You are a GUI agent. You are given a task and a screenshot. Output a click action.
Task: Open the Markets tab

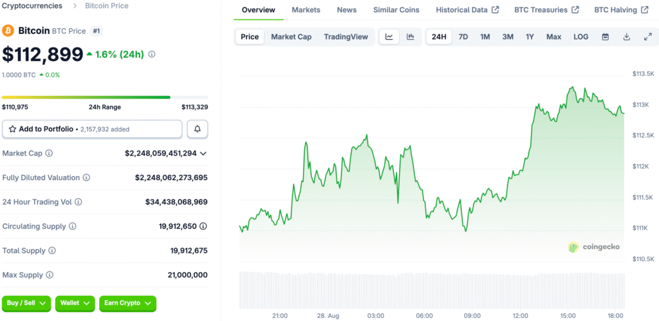(x=306, y=10)
